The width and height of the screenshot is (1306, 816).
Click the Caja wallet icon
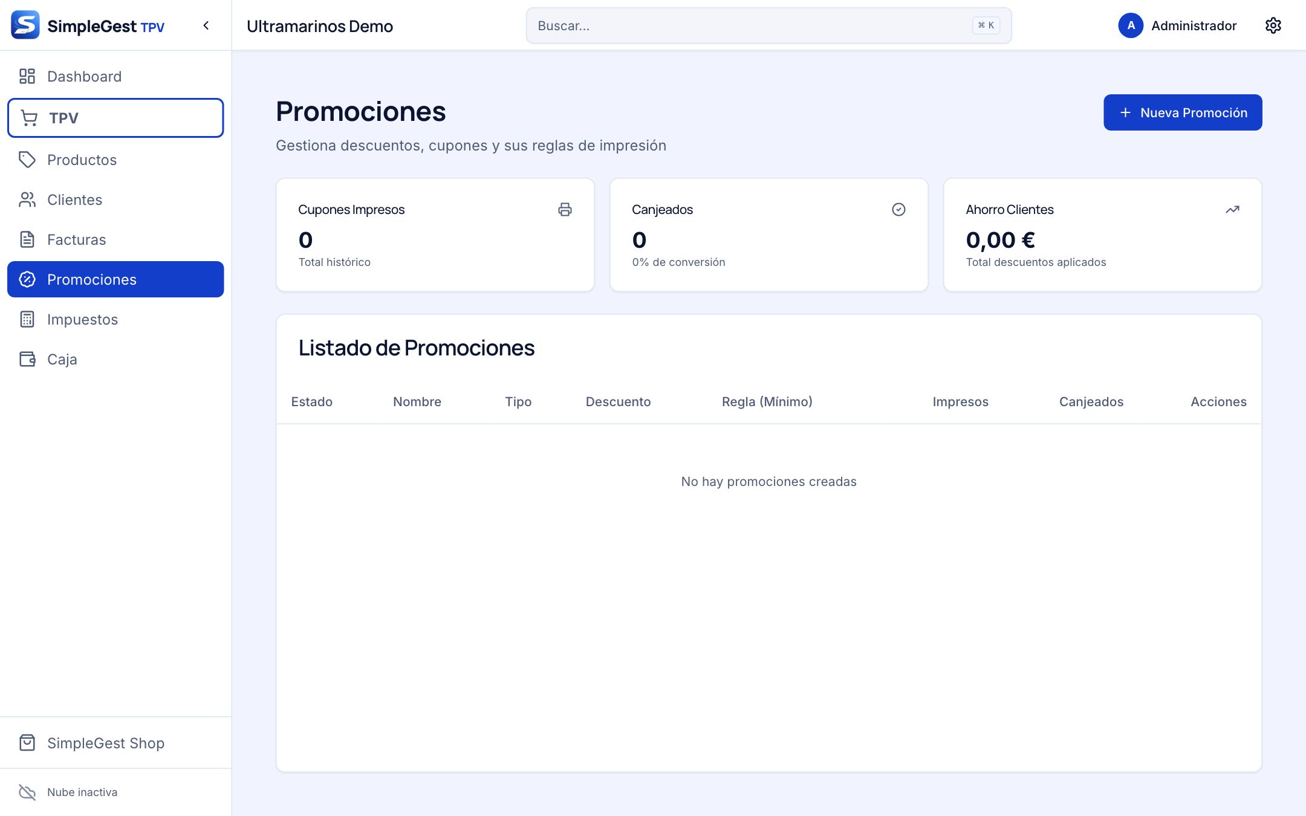[x=27, y=359]
